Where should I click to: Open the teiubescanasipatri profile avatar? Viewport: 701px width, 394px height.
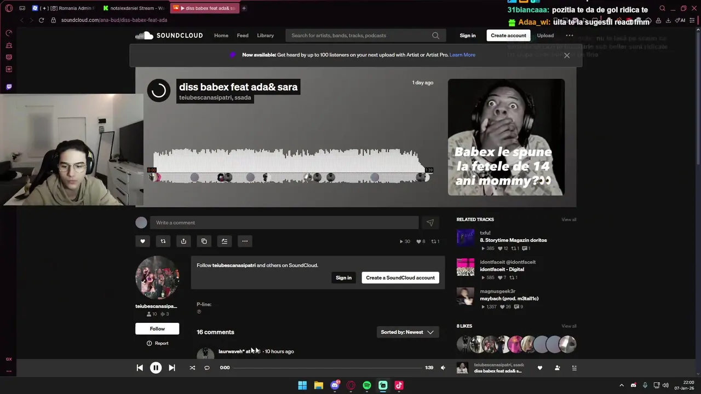(x=157, y=277)
